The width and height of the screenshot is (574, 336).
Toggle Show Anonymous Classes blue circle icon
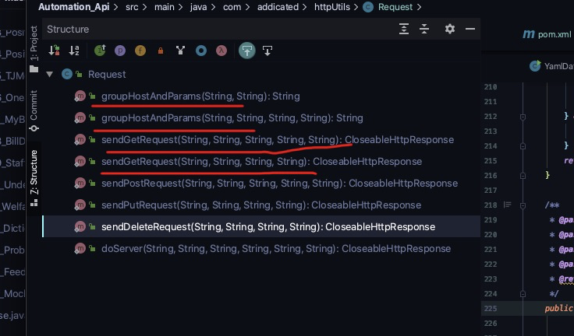pos(201,51)
